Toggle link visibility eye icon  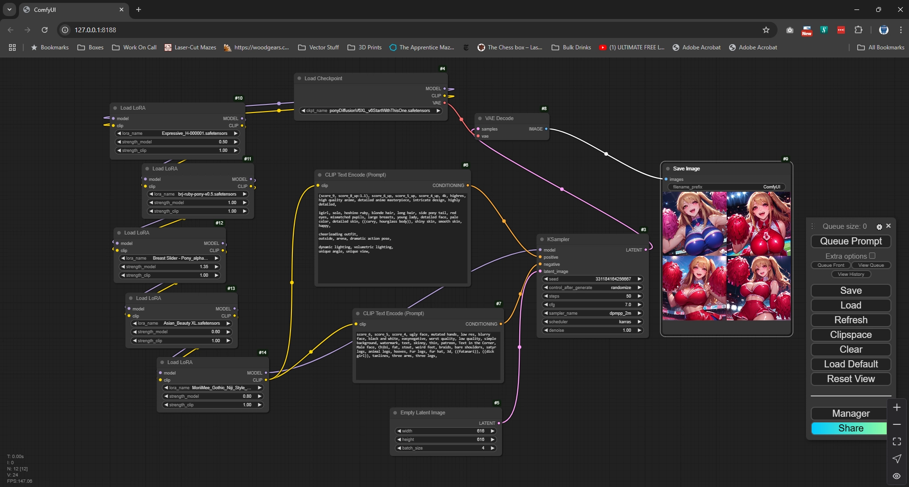coord(897,476)
